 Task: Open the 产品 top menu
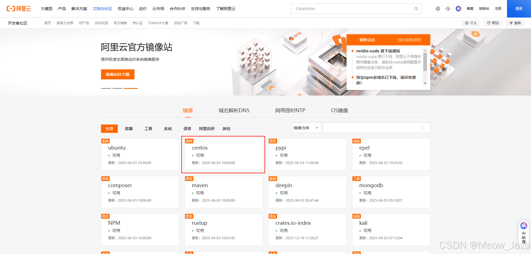pyautogui.click(x=62, y=9)
